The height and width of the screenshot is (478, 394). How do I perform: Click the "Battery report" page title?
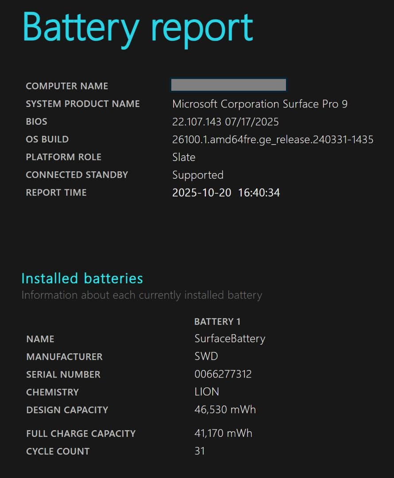click(138, 27)
